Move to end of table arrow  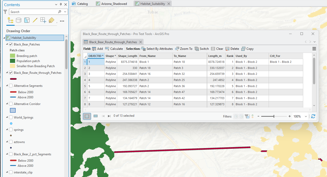(109, 116)
